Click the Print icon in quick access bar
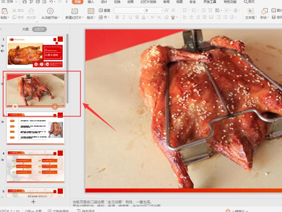Viewport: 282px width, 212px height. click(38, 2)
